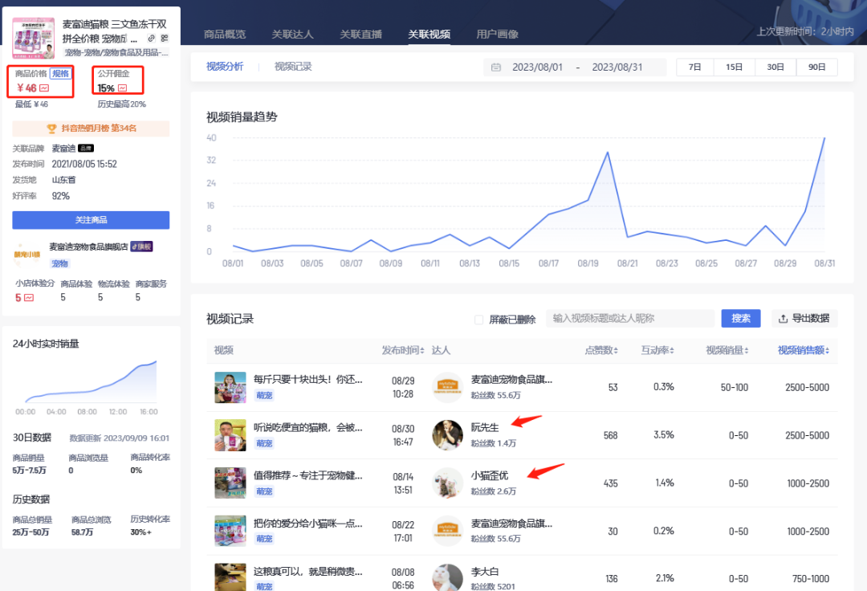Open the video thumbnail for 听说吃便宜的猫粮
Image resolution: width=867 pixels, height=591 pixels.
point(230,436)
